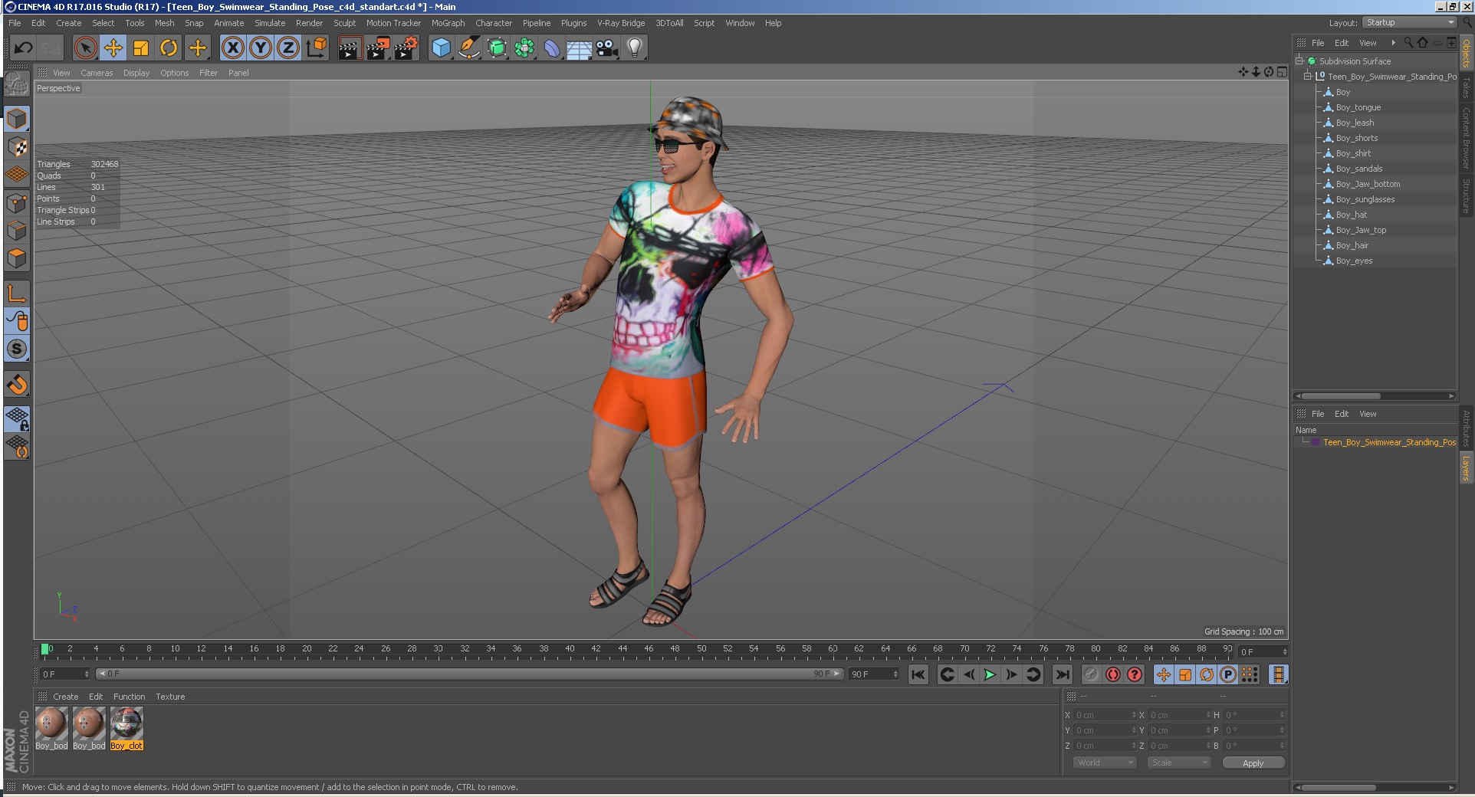Click Record Active Objects button

point(1091,674)
